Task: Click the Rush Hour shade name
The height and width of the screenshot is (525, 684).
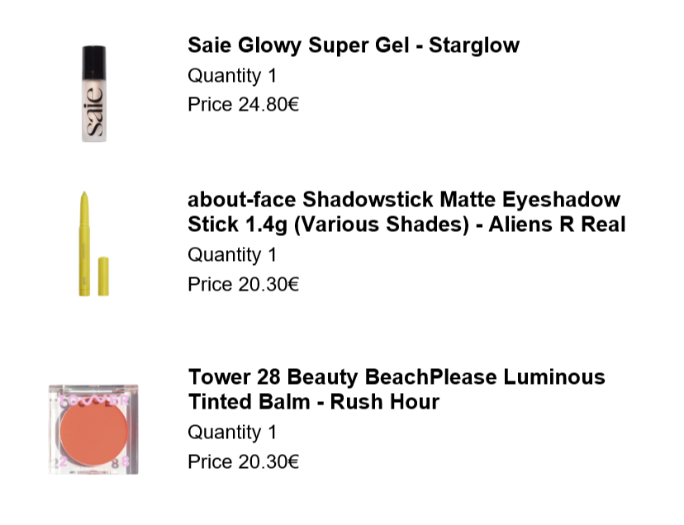Action: (x=384, y=402)
